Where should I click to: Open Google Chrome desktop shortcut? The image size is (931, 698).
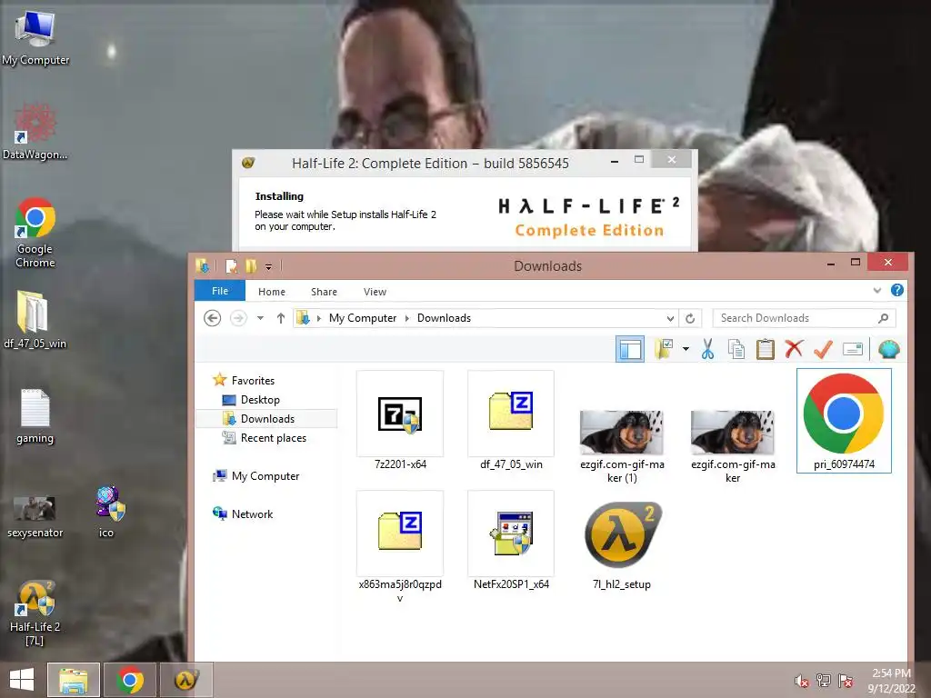click(35, 232)
